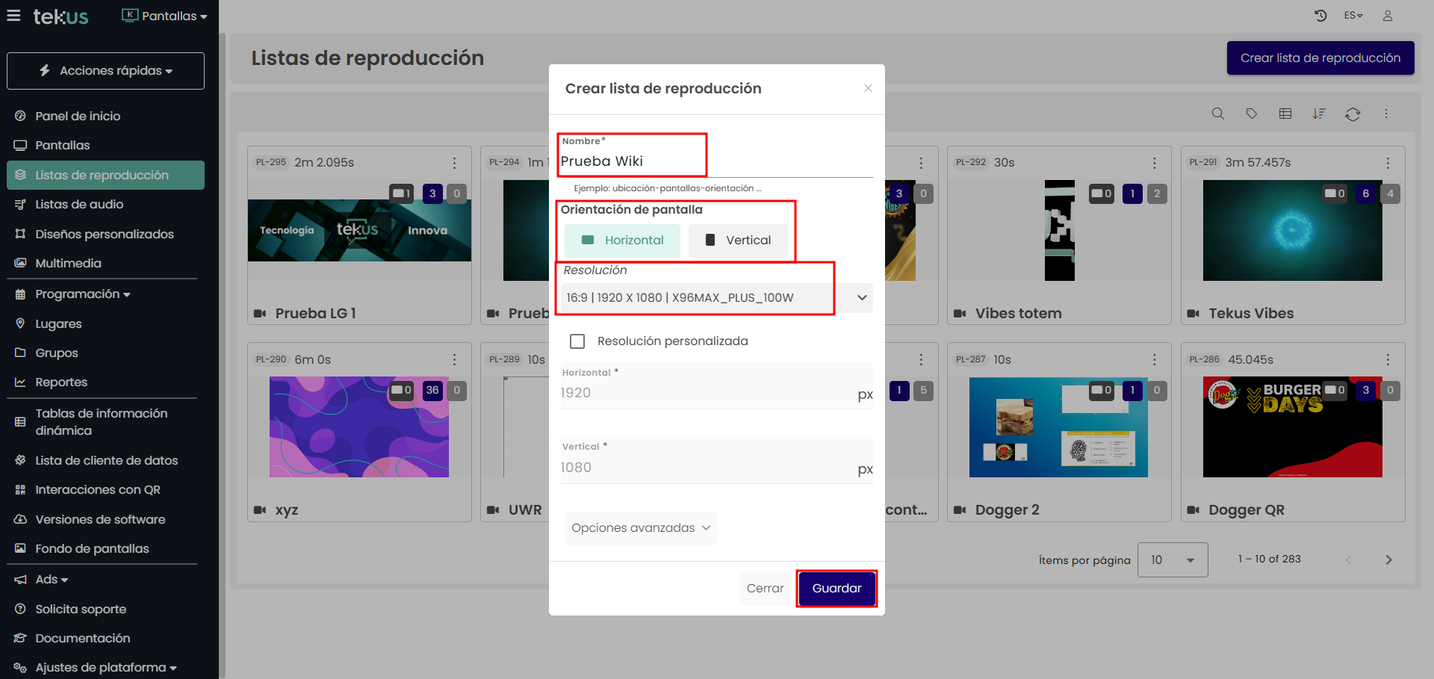Open Listas de audio in sidebar
This screenshot has width=1434, height=679.
tap(79, 205)
